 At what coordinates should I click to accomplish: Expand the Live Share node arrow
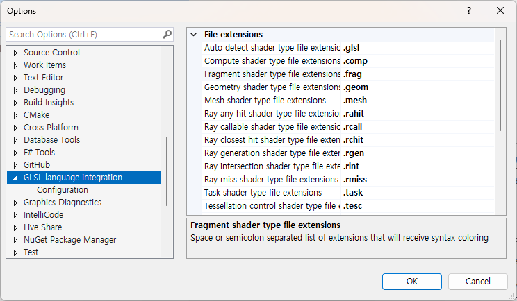pyautogui.click(x=15, y=227)
